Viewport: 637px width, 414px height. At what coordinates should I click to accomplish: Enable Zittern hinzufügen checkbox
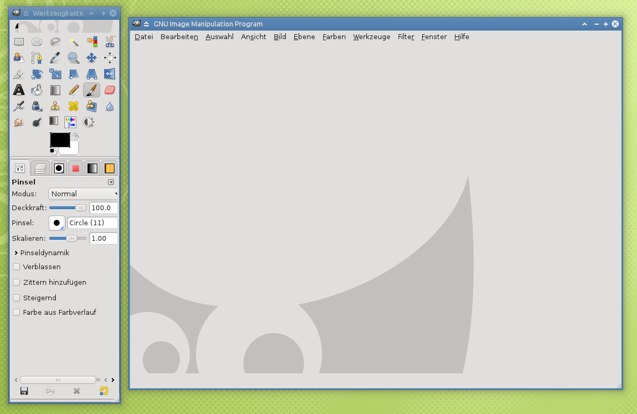16,282
